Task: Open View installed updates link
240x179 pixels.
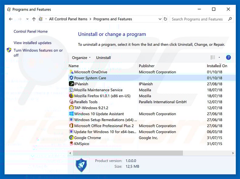Action: tap(33, 43)
